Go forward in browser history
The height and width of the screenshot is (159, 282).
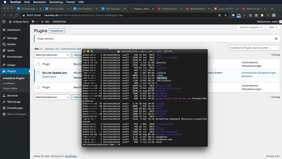pyautogui.click(x=10, y=15)
